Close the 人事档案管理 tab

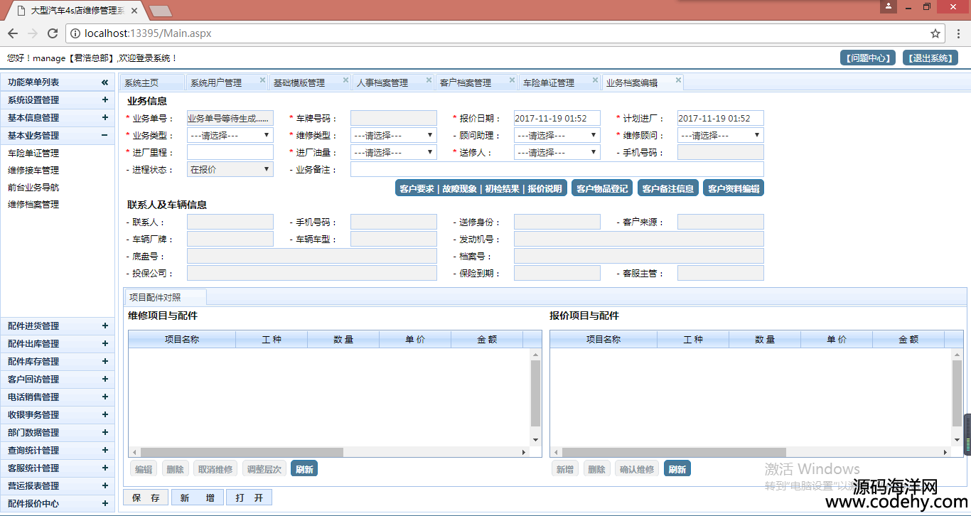click(429, 80)
